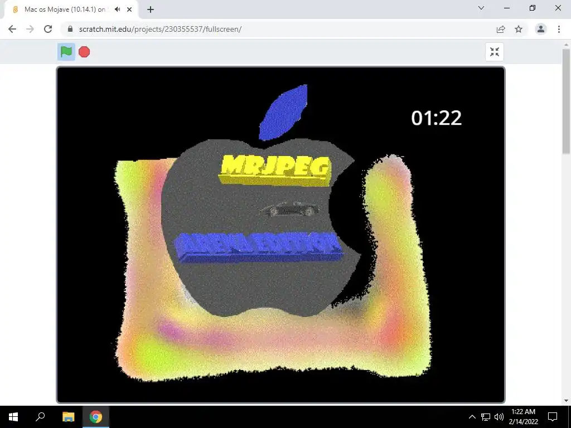Open File Explorer from the taskbar
Viewport: 571px width, 428px height.
click(x=68, y=417)
